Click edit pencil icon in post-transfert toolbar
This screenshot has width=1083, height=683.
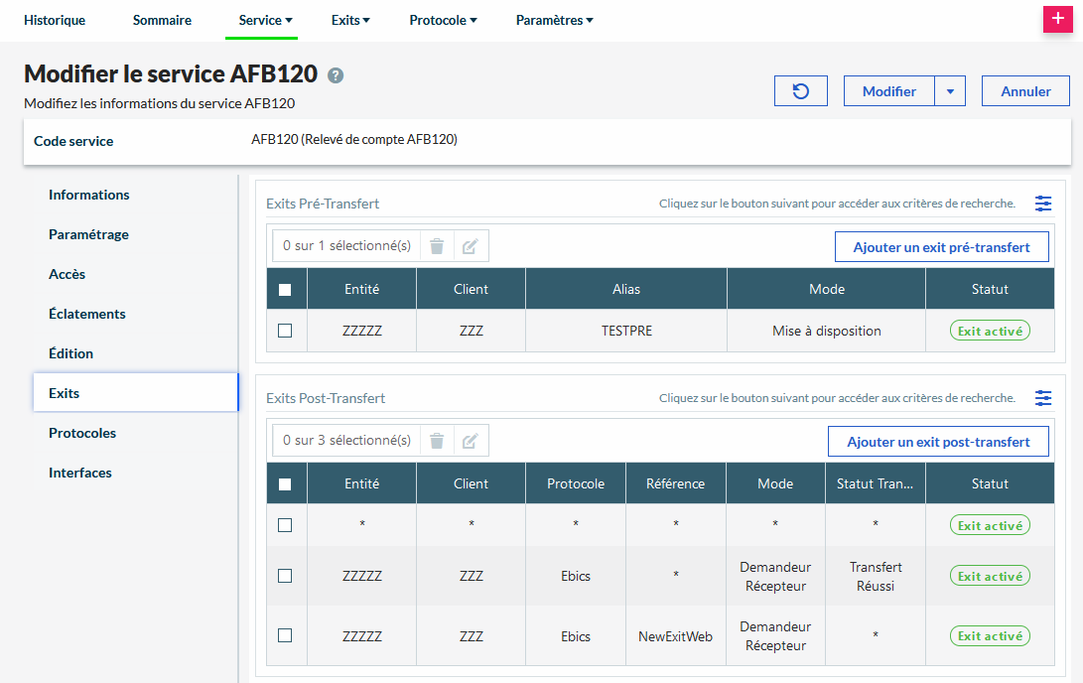(471, 441)
